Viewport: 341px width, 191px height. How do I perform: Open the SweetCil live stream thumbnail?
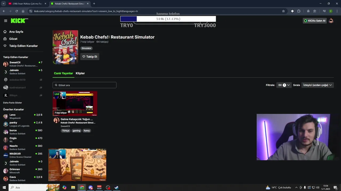tap(75, 104)
